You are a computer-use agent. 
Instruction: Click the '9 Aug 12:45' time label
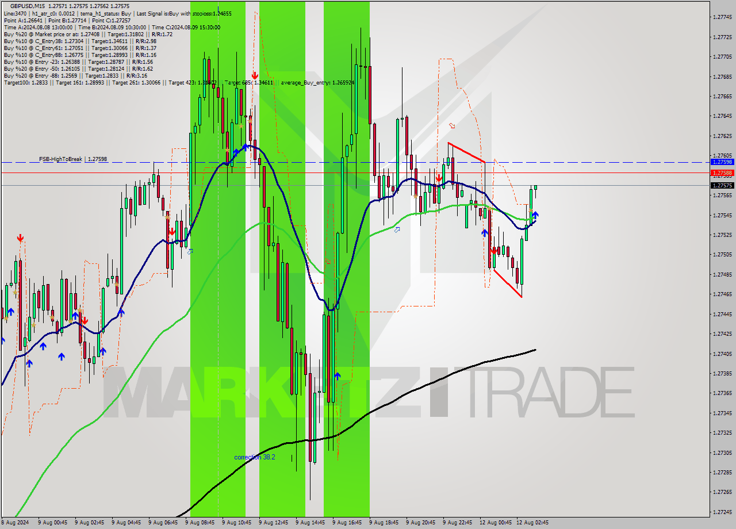click(x=273, y=523)
